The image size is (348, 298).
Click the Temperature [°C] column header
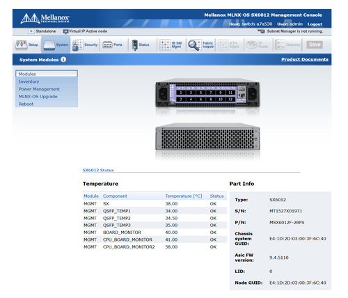184,196
